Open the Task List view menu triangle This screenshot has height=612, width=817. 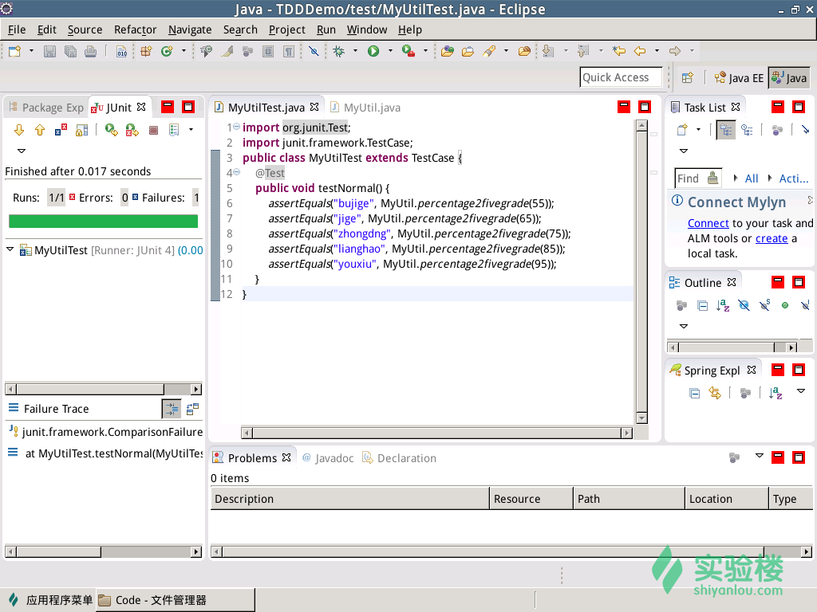tap(684, 151)
